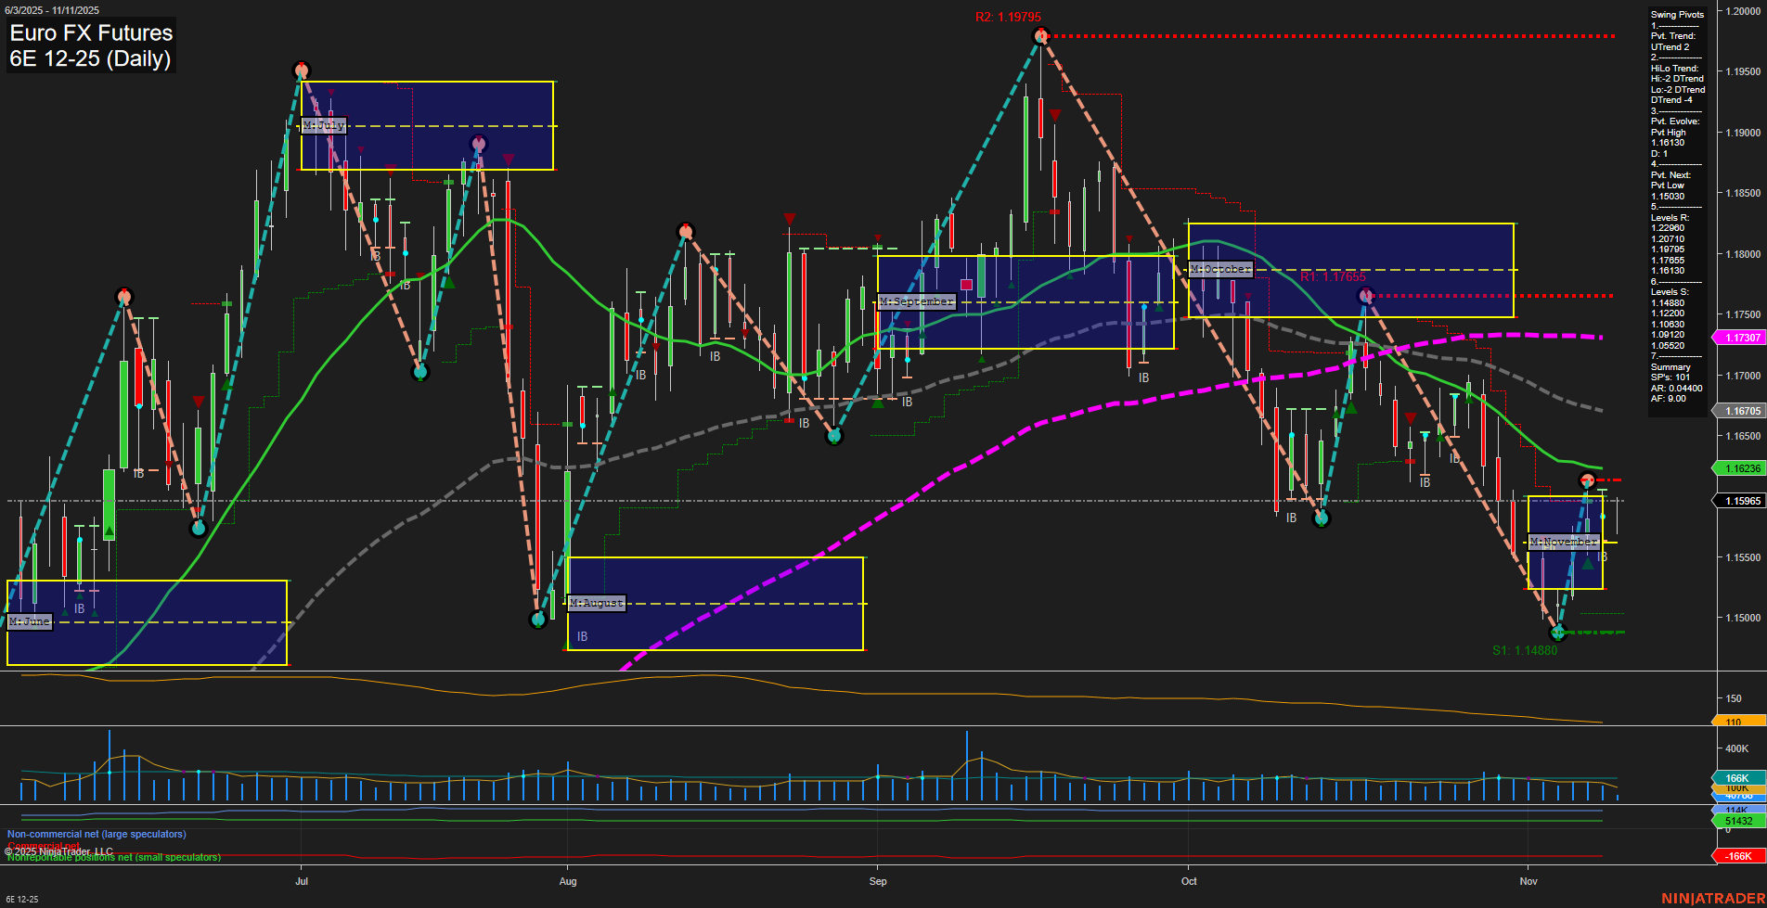Click the white 1.15965 last-price marker
Screen dimensions: 1767x908
[x=1739, y=501]
